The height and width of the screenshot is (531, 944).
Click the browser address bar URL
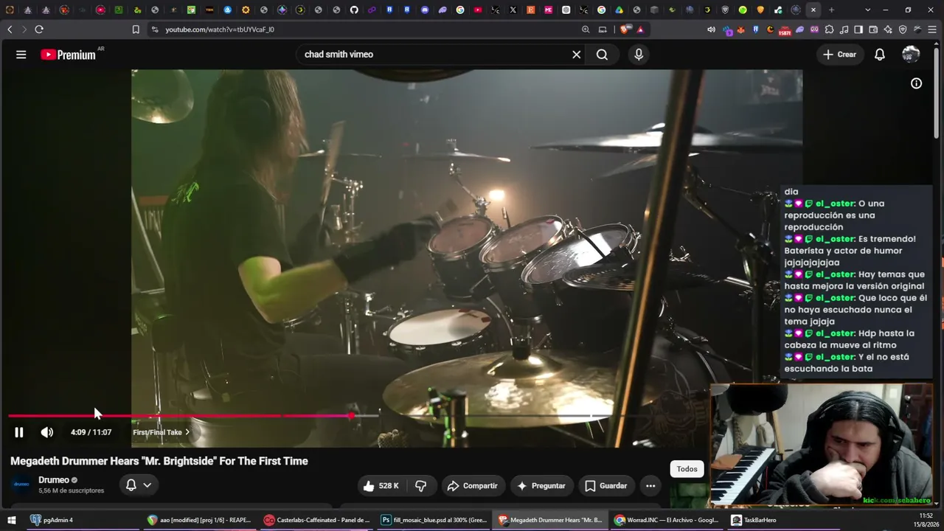[220, 29]
